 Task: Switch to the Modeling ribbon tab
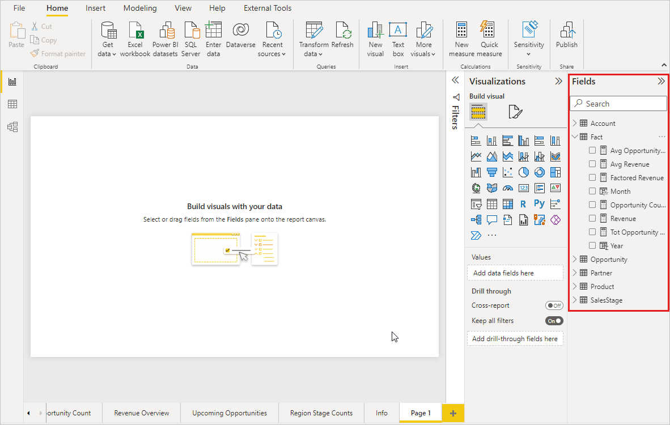point(139,8)
